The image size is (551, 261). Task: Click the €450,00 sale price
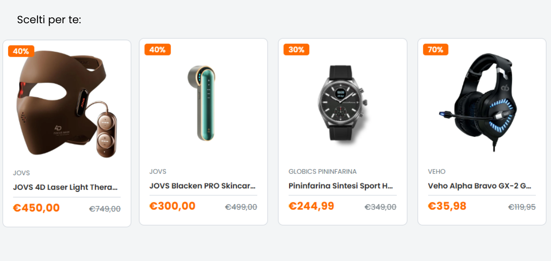click(x=36, y=208)
